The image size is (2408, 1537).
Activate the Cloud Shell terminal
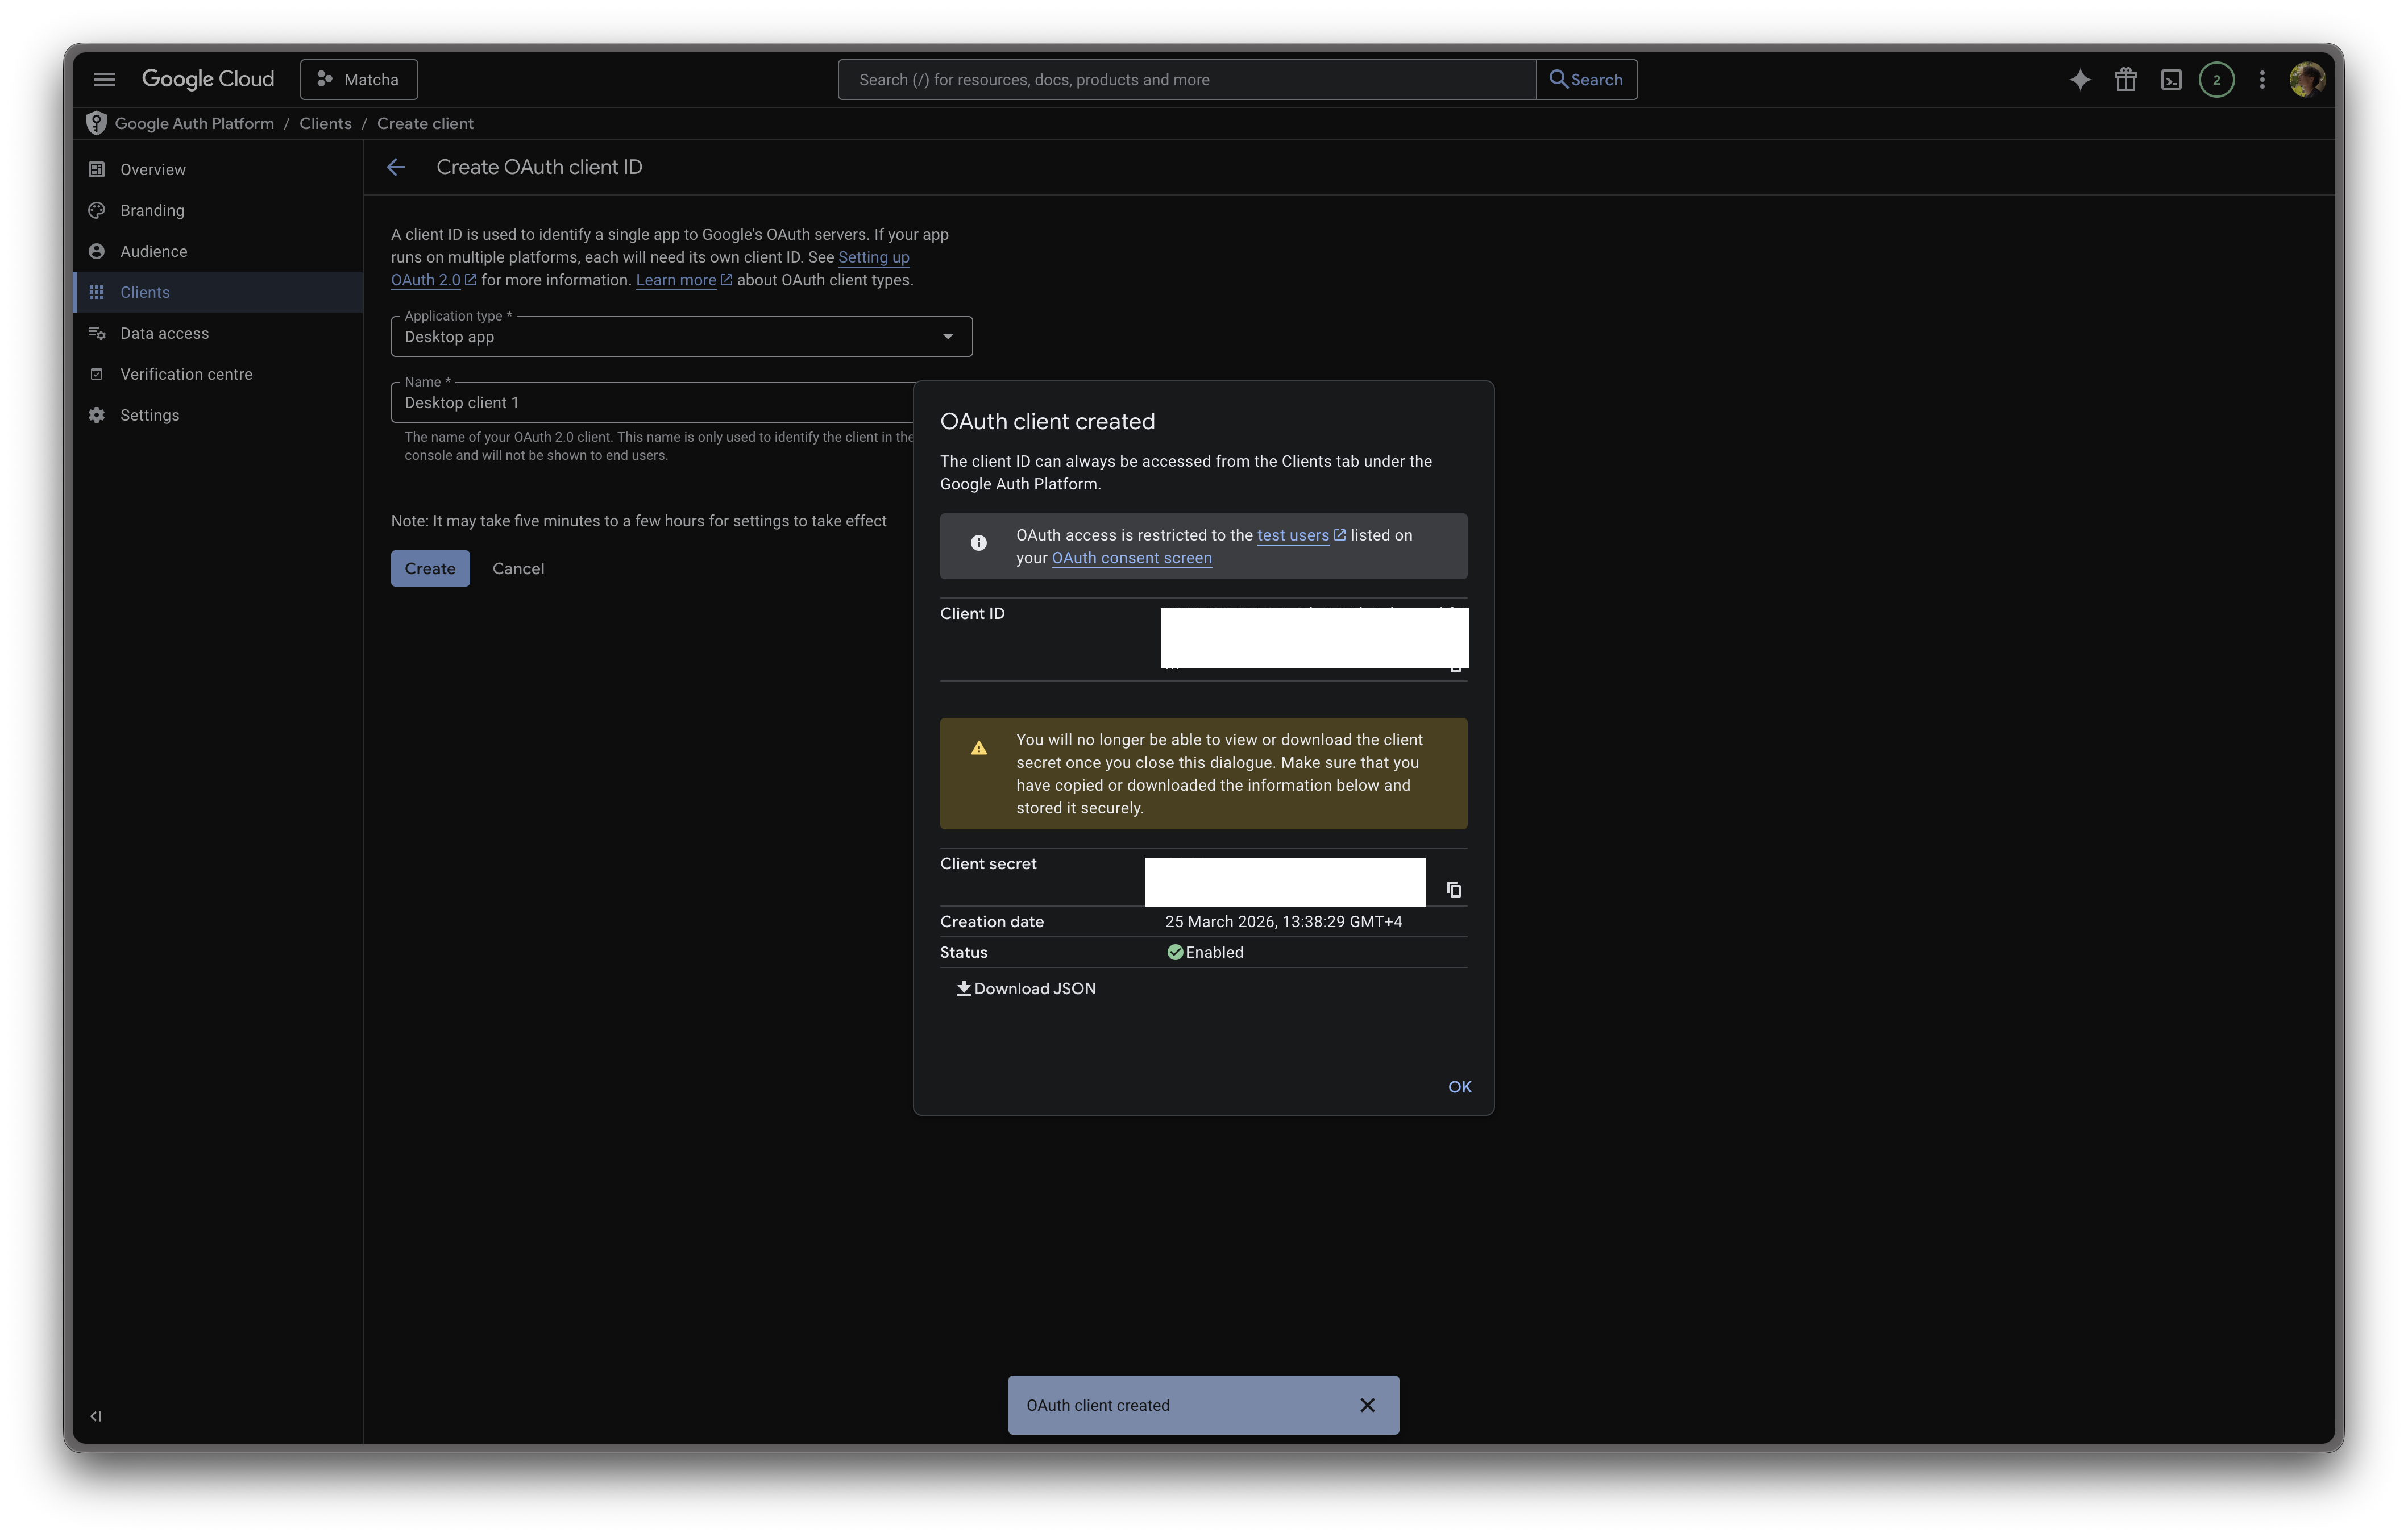pos(2170,79)
